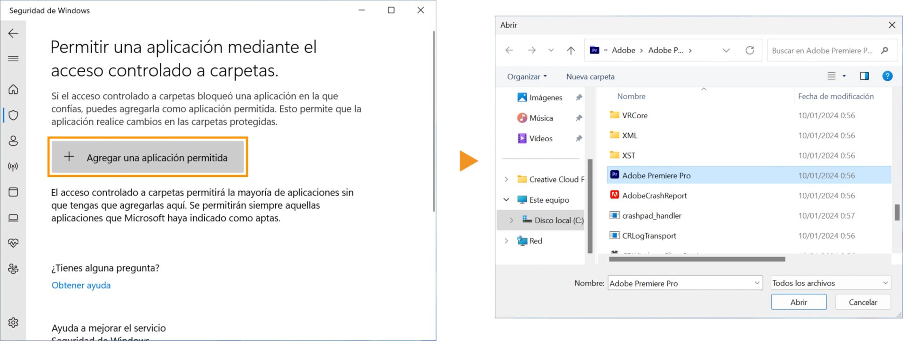The height and width of the screenshot is (341, 903).
Task: Open Account protection person icon
Action: pyautogui.click(x=13, y=141)
